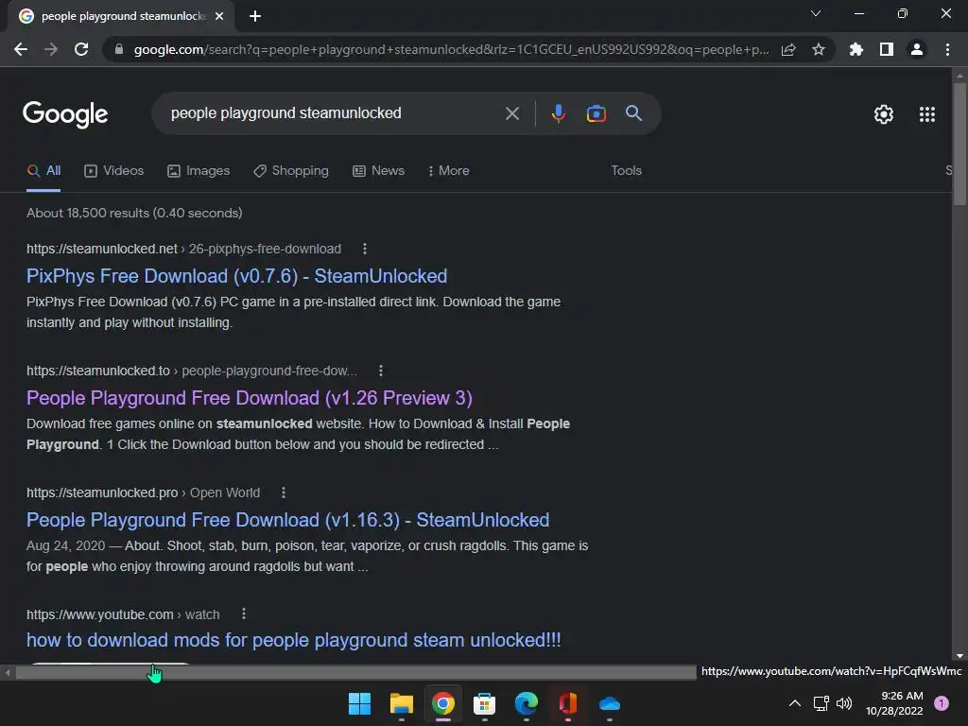Start voice search with microphone icon
Screen dimensions: 968x726
click(x=558, y=113)
